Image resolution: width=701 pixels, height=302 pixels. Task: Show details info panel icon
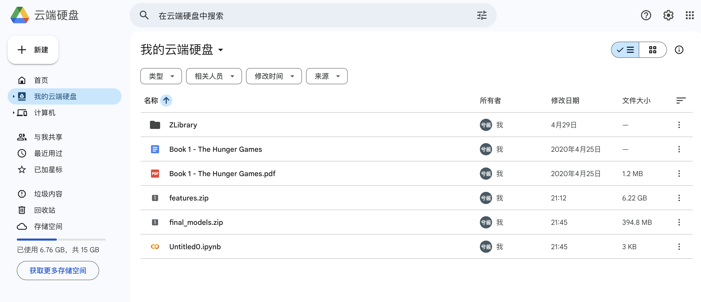click(x=679, y=50)
